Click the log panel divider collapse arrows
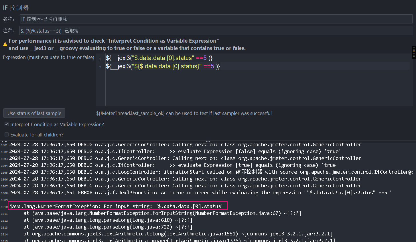 4,142
